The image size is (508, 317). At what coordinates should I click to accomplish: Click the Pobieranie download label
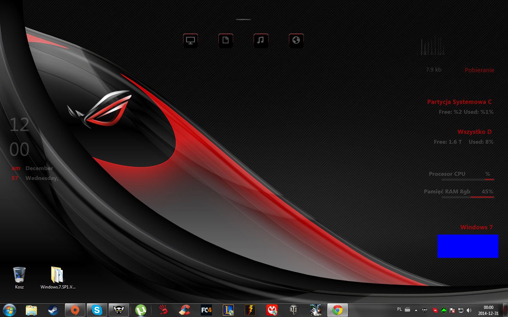point(479,70)
